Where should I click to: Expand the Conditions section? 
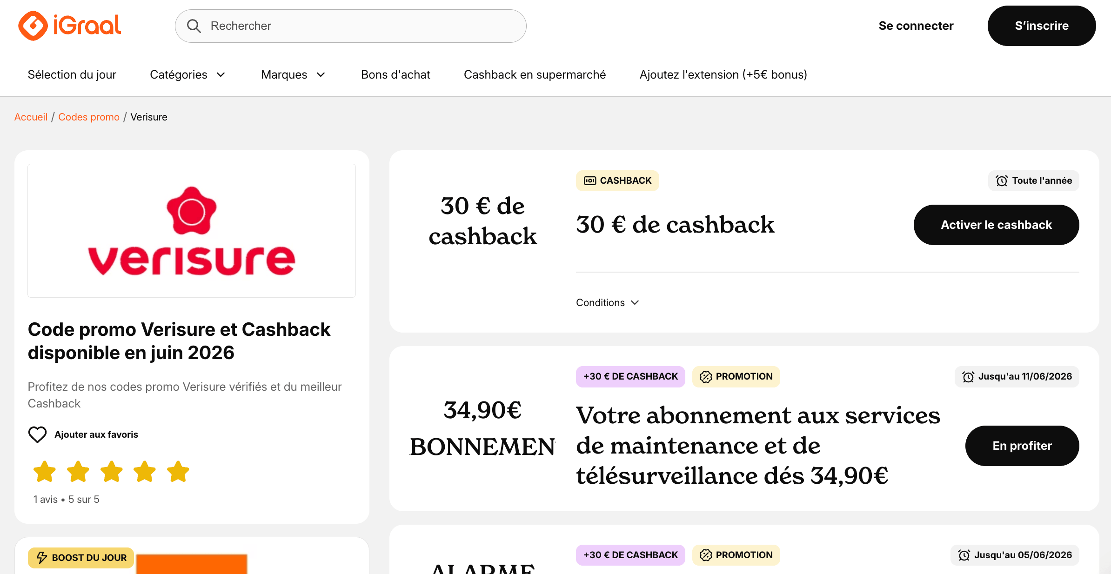(x=608, y=302)
